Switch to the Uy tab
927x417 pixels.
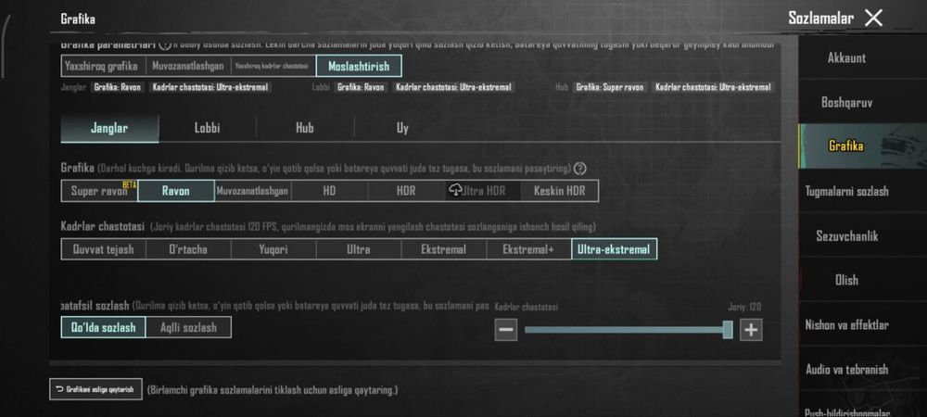click(402, 128)
